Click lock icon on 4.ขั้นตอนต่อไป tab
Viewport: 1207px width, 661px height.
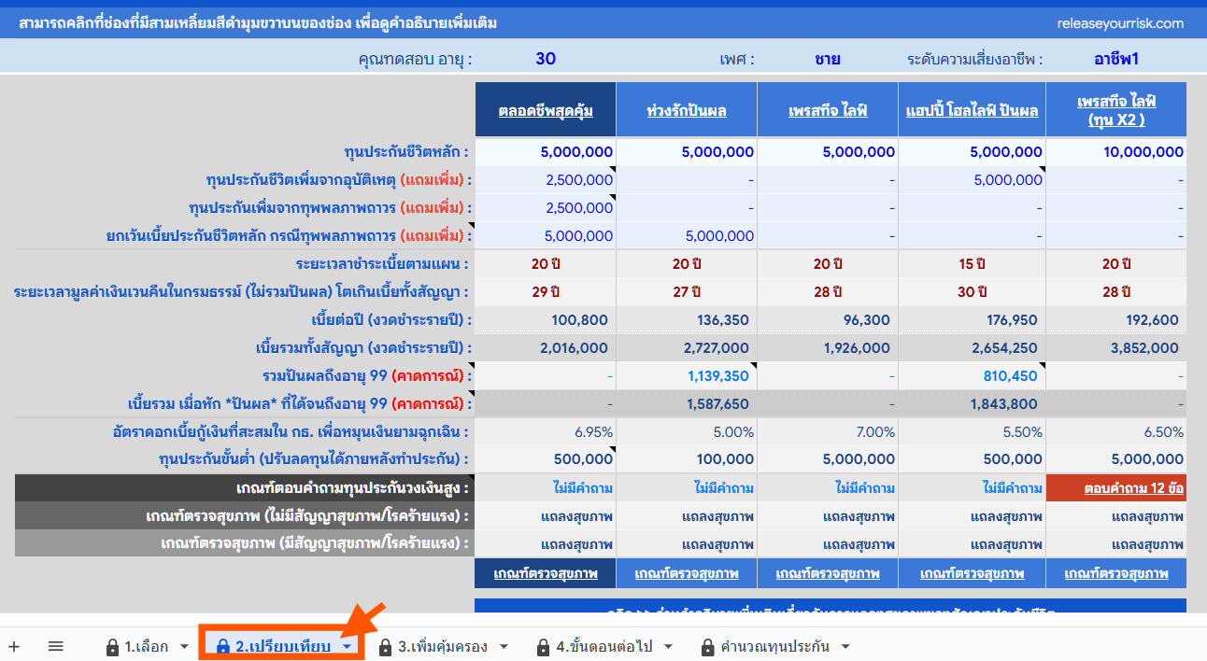tap(544, 647)
